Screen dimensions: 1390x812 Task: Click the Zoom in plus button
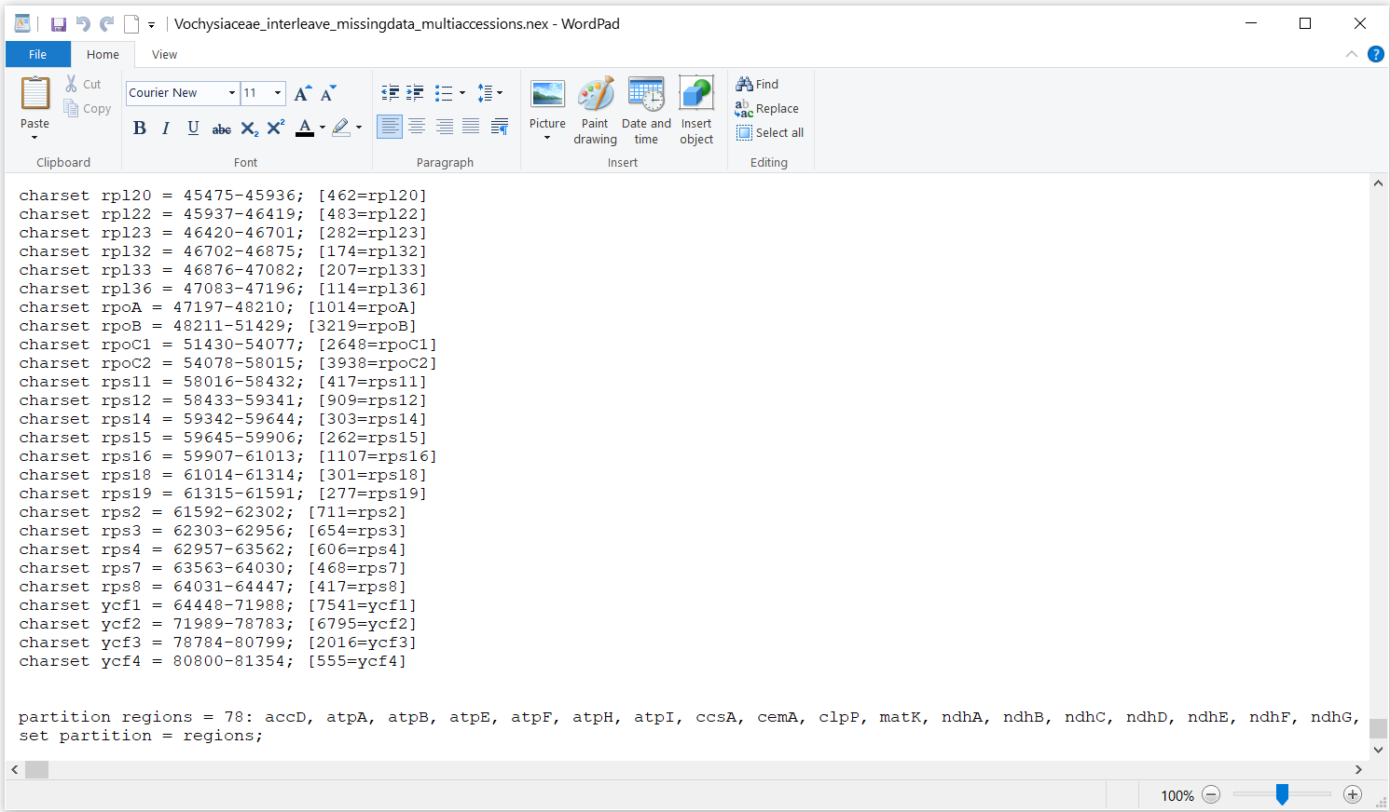pyautogui.click(x=1353, y=794)
